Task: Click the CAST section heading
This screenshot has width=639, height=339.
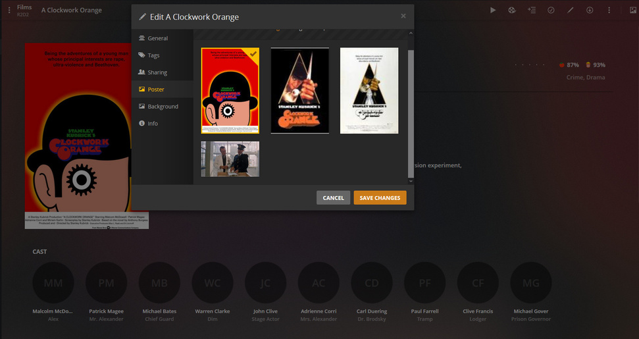Action: pyautogui.click(x=39, y=252)
